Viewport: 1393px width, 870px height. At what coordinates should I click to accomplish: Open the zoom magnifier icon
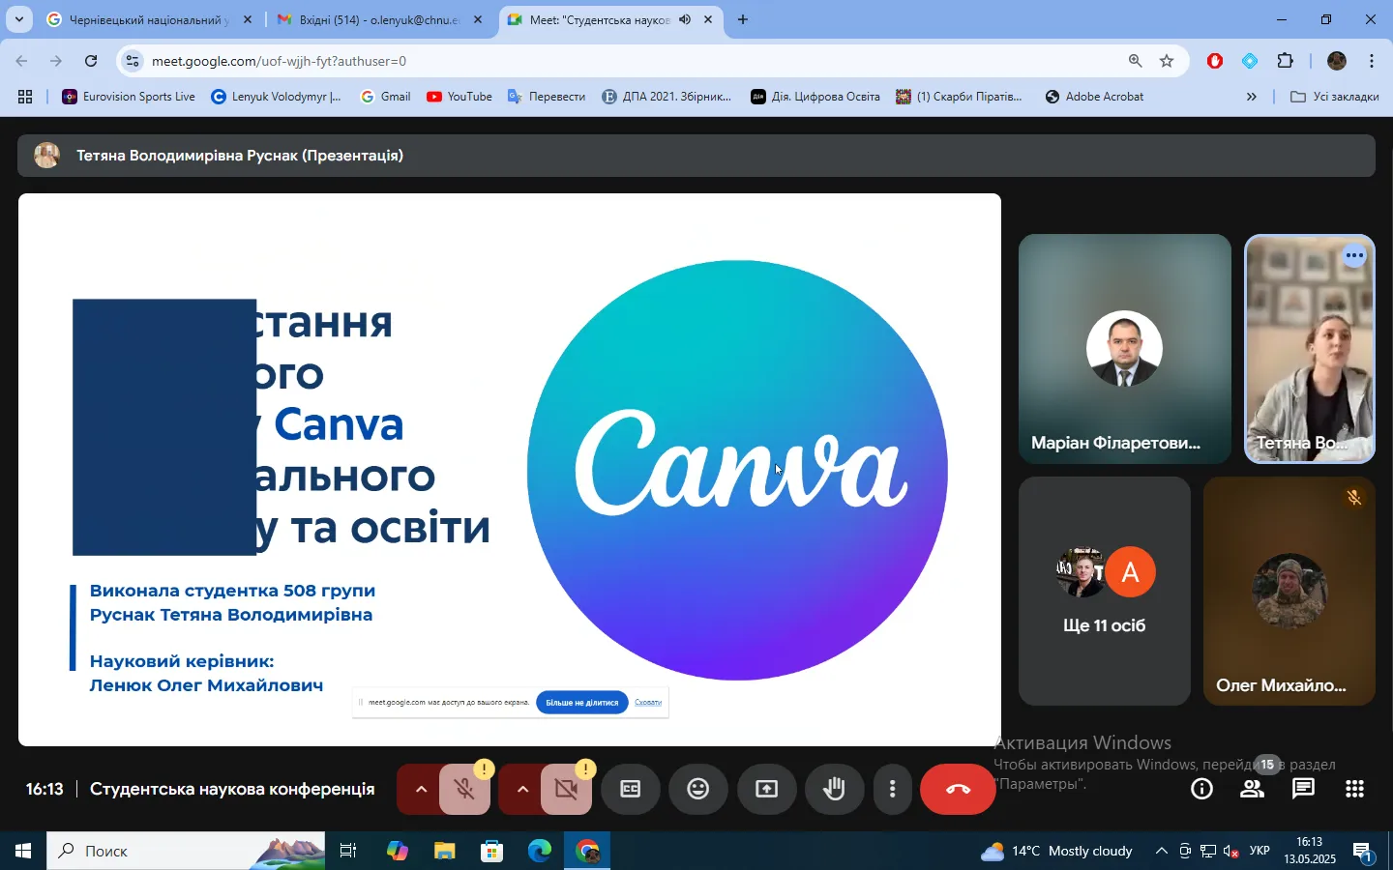(1135, 61)
